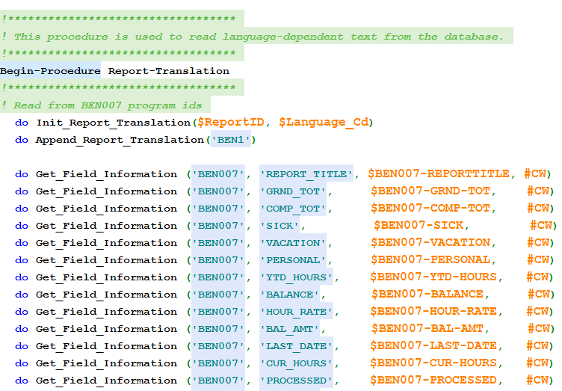The width and height of the screenshot is (562, 391).
Task: Click the '$BEN007-SICK' variable
Action: click(x=419, y=226)
